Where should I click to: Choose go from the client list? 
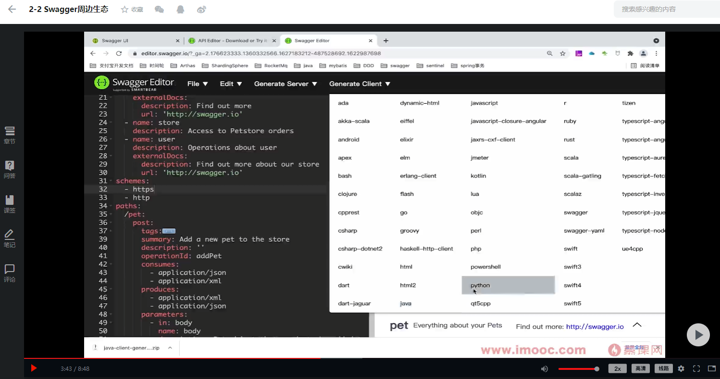[x=404, y=213]
